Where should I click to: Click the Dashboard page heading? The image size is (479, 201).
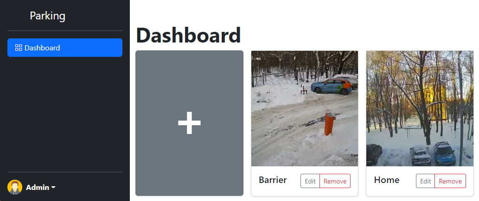pos(188,35)
